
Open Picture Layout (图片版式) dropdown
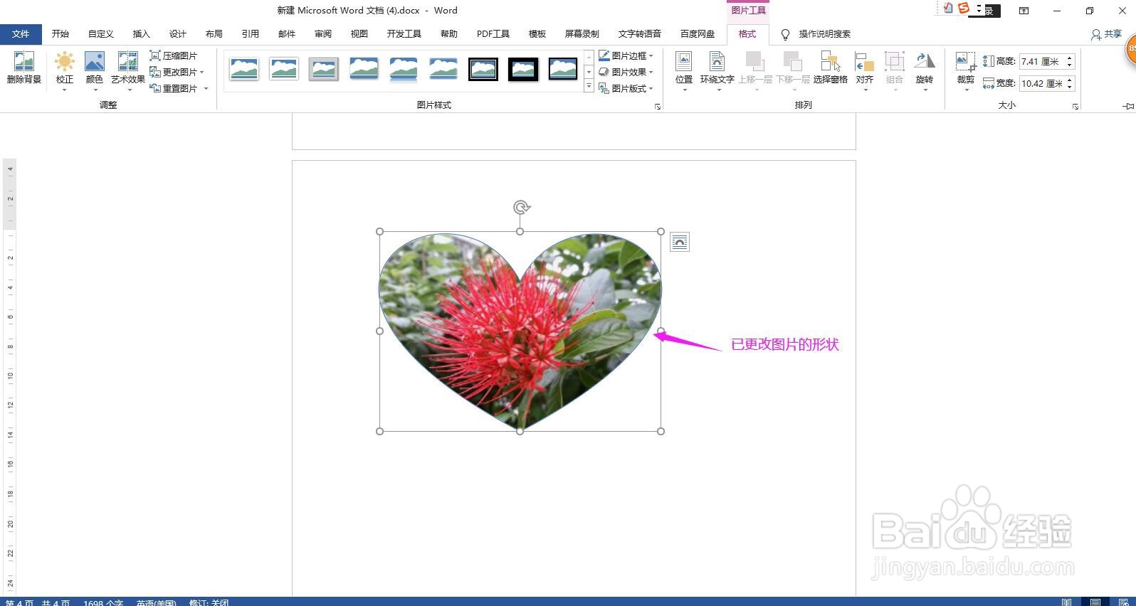[x=626, y=88]
